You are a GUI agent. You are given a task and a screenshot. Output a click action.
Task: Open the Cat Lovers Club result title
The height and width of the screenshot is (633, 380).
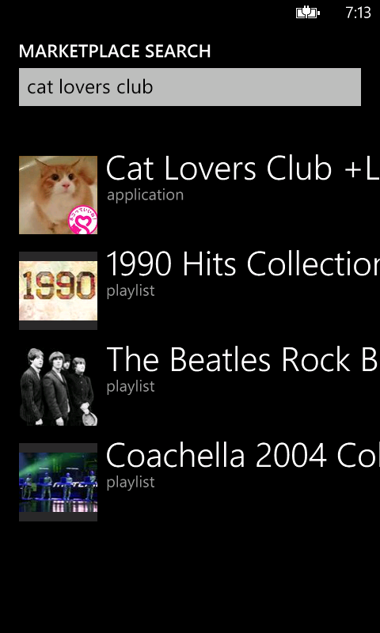pyautogui.click(x=243, y=169)
